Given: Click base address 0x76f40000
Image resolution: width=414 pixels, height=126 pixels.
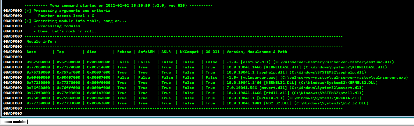Looking at the screenshot, I should [38, 88].
